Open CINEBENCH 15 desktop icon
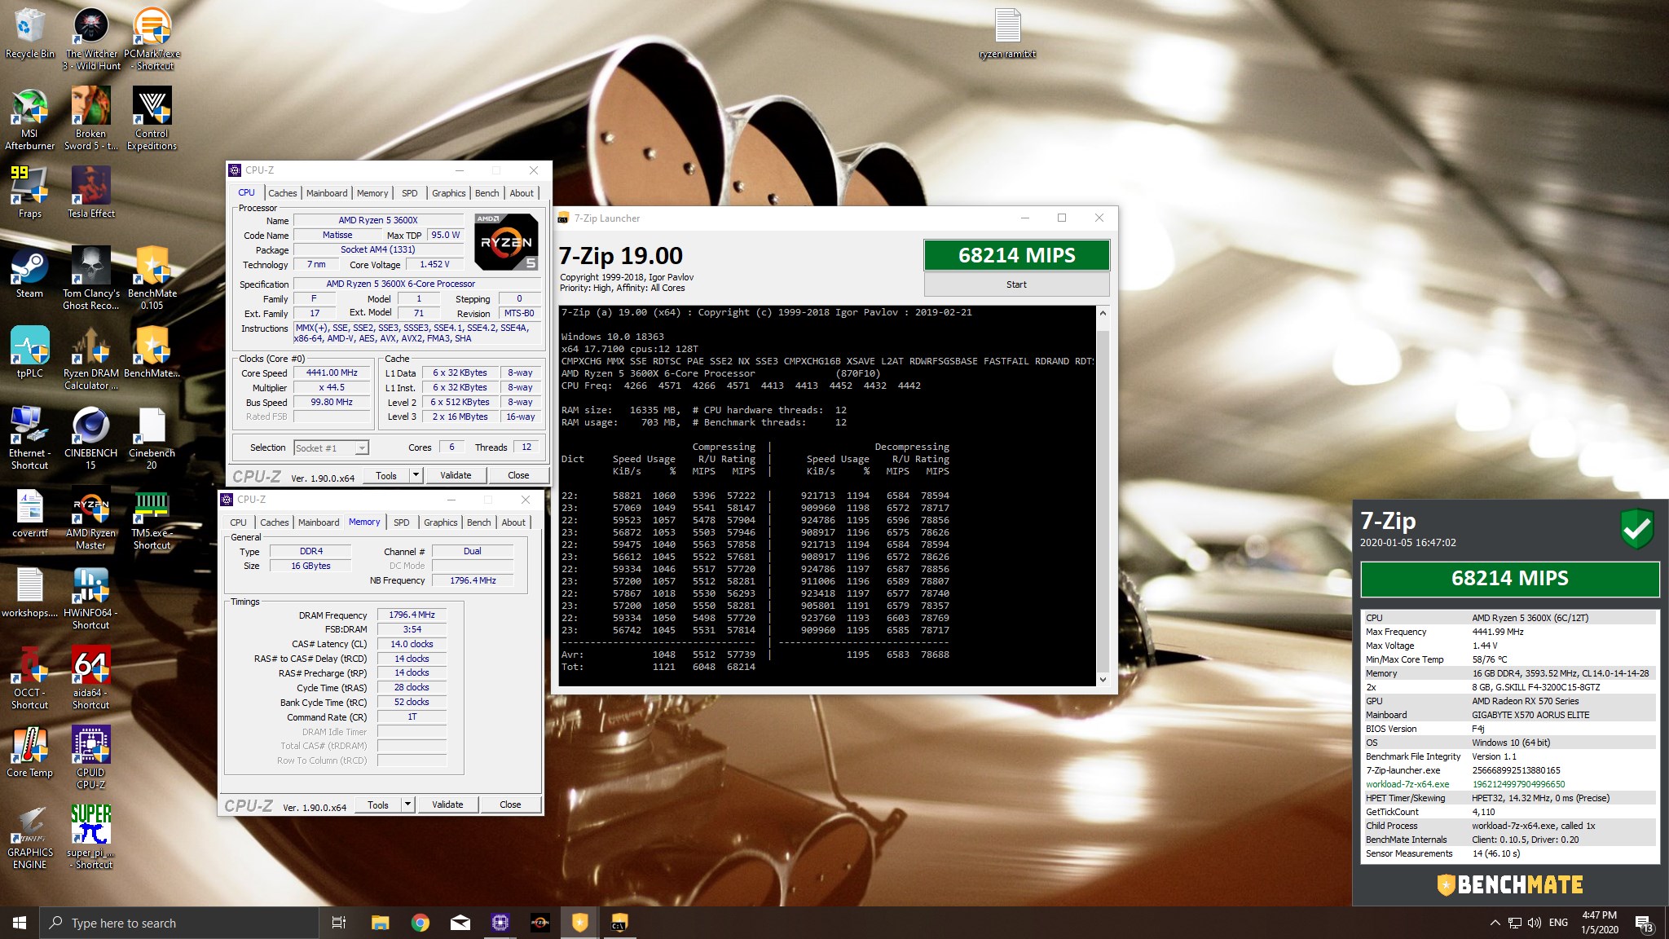The width and height of the screenshot is (1669, 939). [91, 439]
